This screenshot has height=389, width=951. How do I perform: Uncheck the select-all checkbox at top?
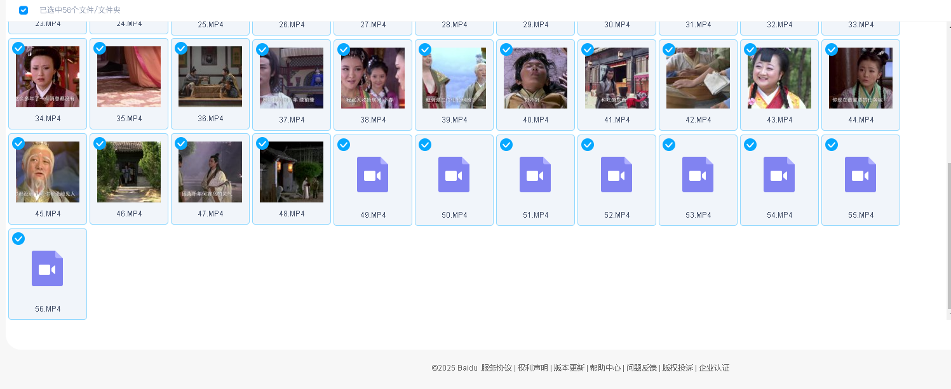pos(24,10)
